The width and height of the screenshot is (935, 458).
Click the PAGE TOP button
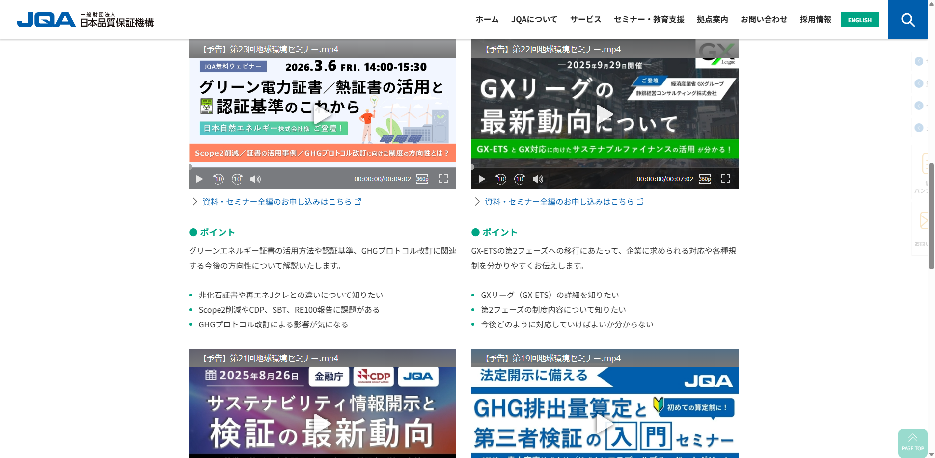point(912,442)
